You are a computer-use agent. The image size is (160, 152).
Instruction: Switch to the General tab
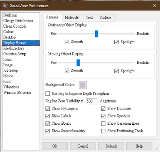pyautogui.click(x=53, y=17)
